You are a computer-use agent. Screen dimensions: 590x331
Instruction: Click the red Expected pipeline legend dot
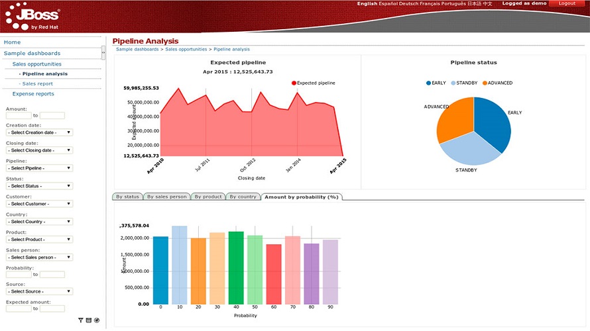coord(294,83)
